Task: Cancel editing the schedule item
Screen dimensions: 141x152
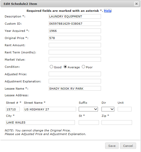Action: [x=128, y=146]
